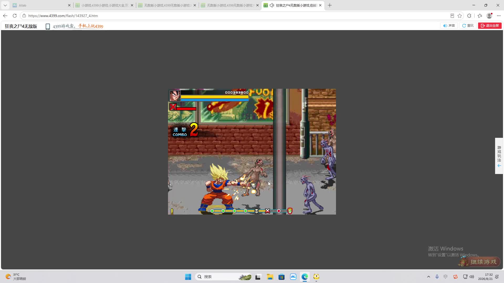The width and height of the screenshot is (504, 283).
Task: Open browser settings and more menu
Action: coord(499,16)
